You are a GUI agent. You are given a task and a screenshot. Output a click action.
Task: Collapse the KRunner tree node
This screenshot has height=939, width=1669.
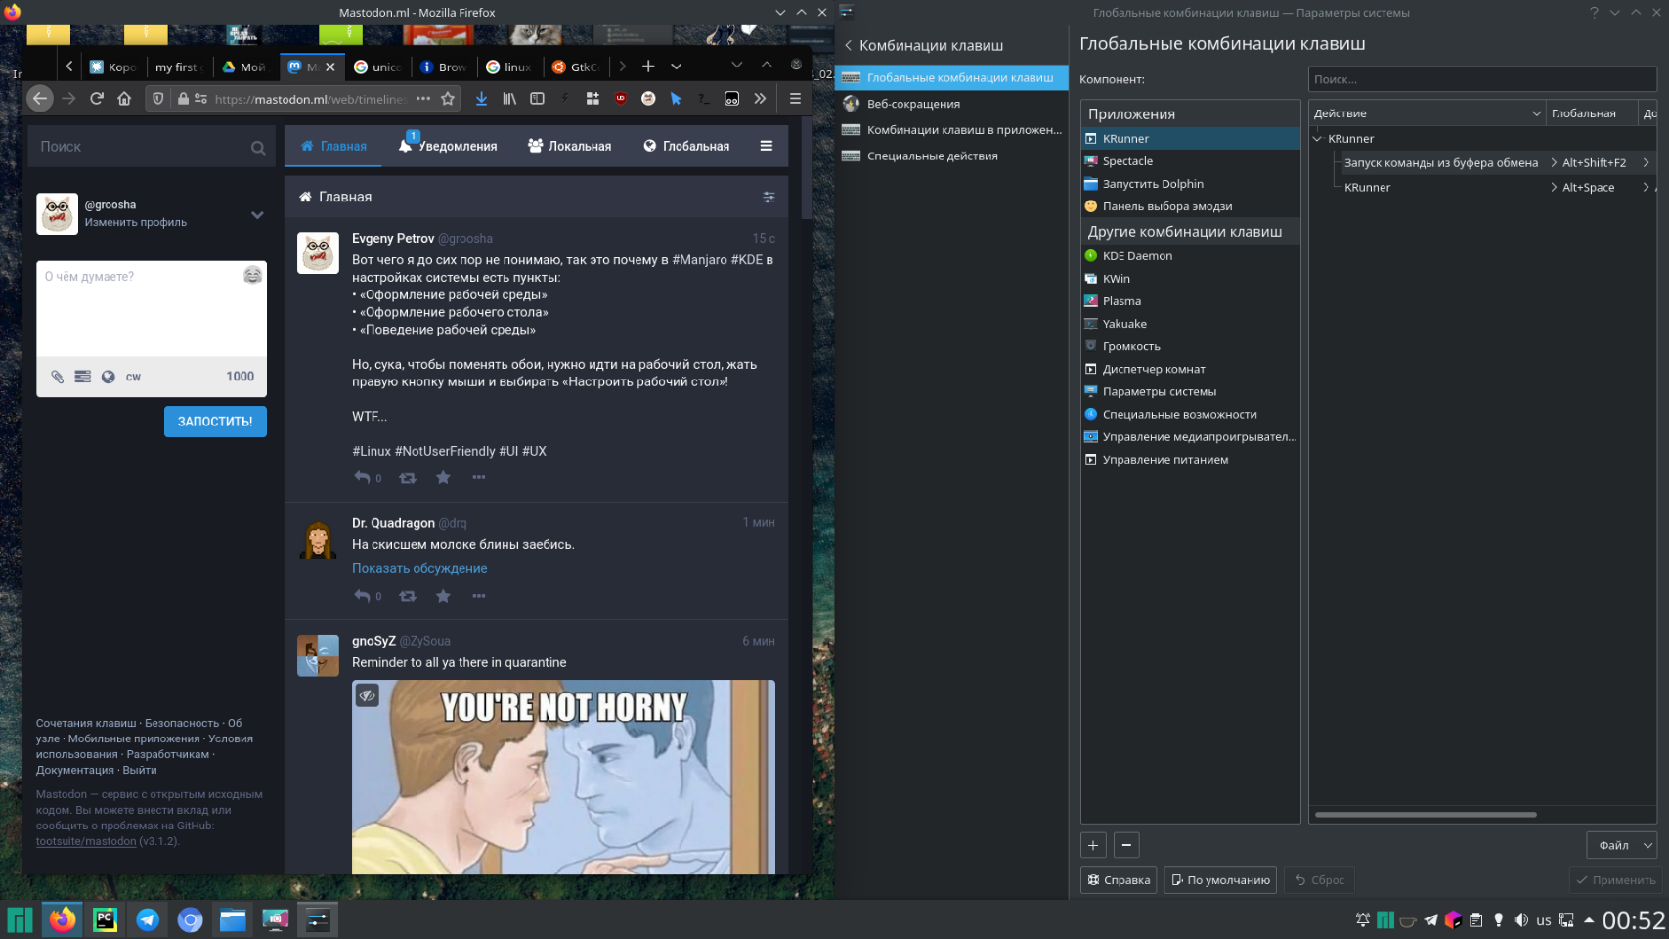pyautogui.click(x=1317, y=139)
